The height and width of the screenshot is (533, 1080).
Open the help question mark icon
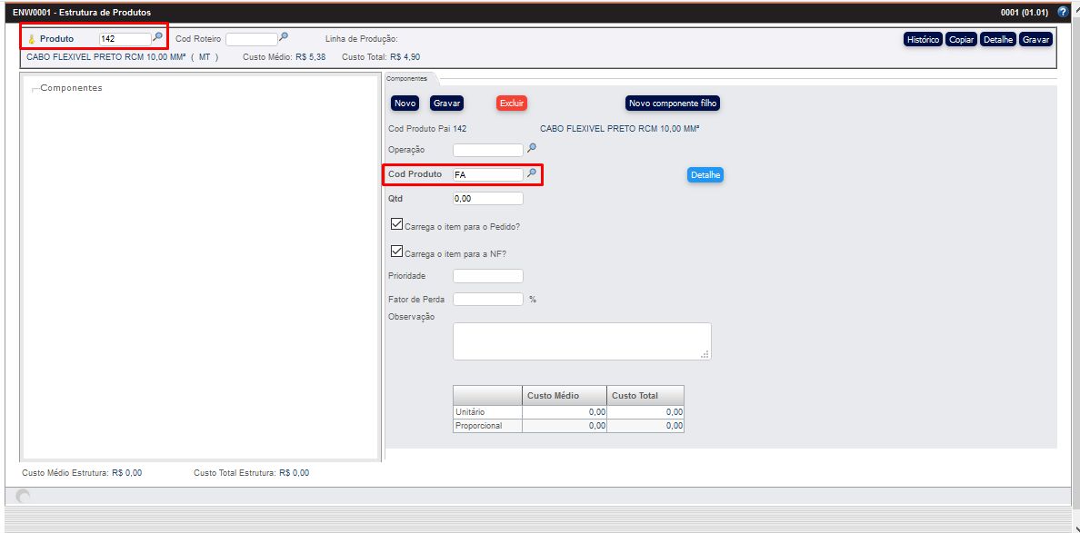(1063, 12)
